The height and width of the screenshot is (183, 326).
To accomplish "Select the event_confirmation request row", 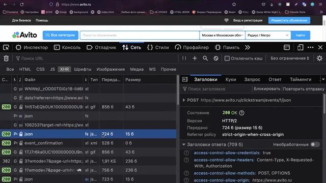I will [x=88, y=143].
